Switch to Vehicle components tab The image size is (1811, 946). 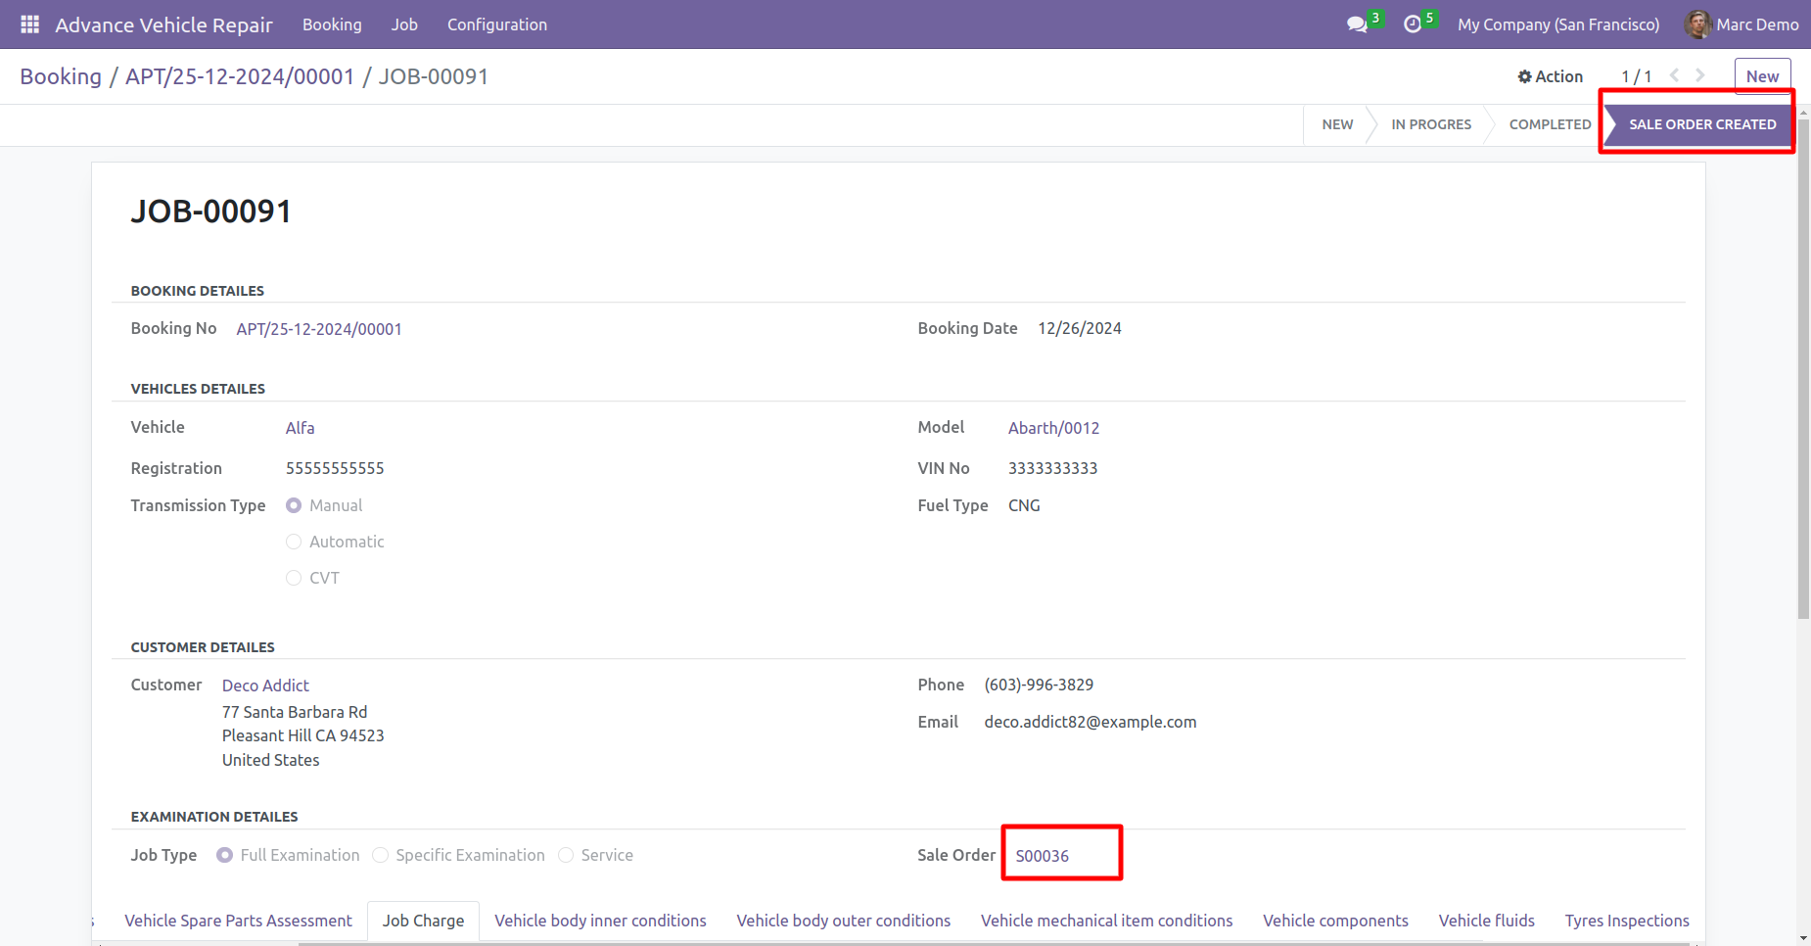tap(1335, 921)
